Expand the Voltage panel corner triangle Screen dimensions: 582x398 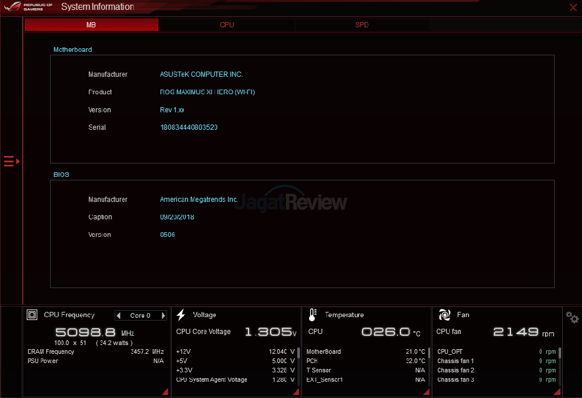[x=296, y=392]
